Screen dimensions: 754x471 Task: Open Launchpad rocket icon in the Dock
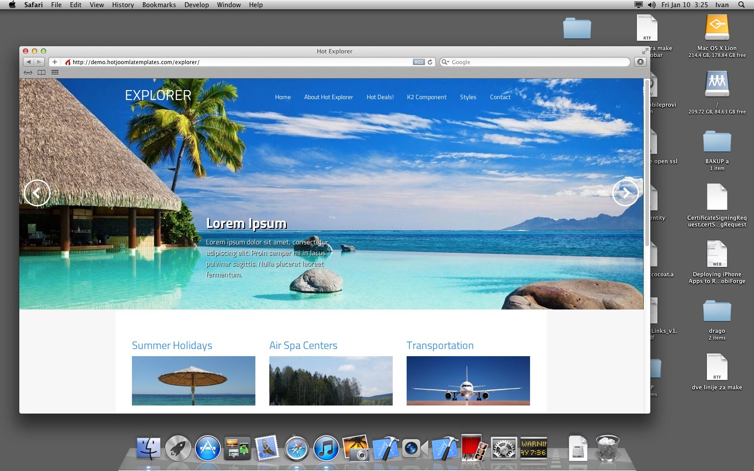pos(178,448)
